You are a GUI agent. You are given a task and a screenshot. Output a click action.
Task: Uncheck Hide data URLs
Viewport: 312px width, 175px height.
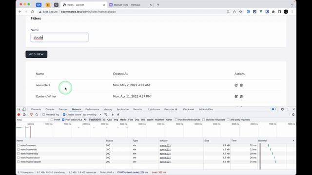point(63,120)
